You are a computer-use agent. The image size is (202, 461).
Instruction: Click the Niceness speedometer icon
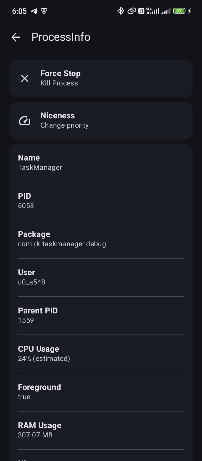(x=25, y=121)
